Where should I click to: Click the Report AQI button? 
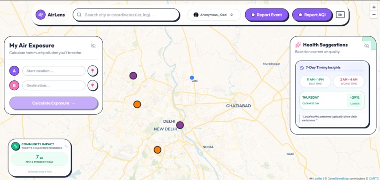(x=312, y=15)
